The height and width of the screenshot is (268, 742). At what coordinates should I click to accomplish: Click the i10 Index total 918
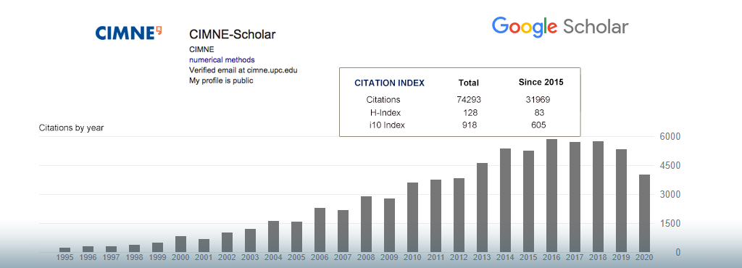(470, 125)
